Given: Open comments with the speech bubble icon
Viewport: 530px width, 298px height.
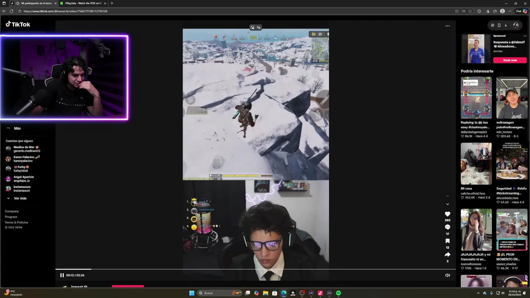Looking at the screenshot, I should [447, 227].
